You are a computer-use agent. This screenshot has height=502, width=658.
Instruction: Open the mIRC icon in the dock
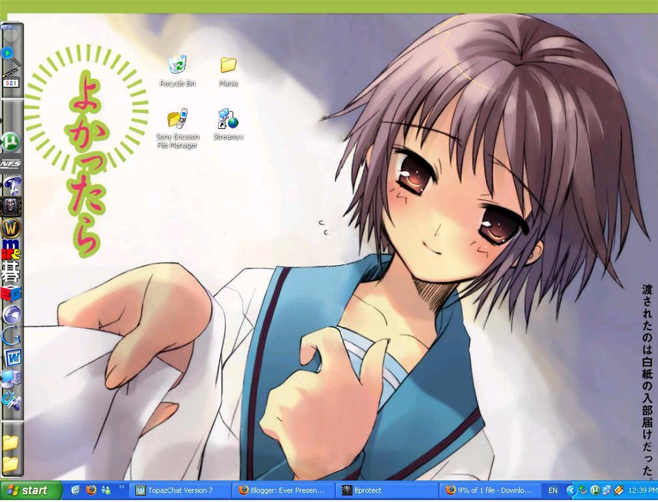tap(11, 249)
